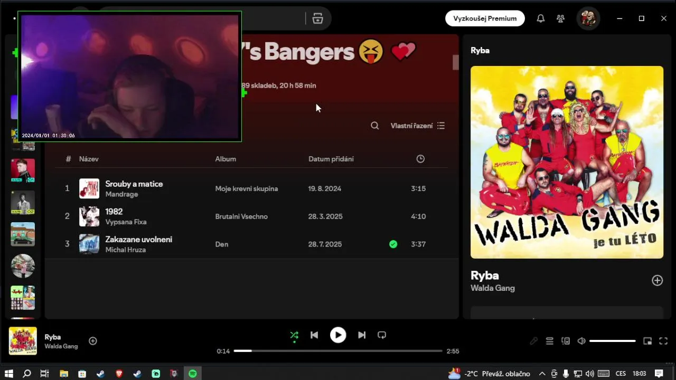Click the 1982 track cover thumbnail

[89, 216]
